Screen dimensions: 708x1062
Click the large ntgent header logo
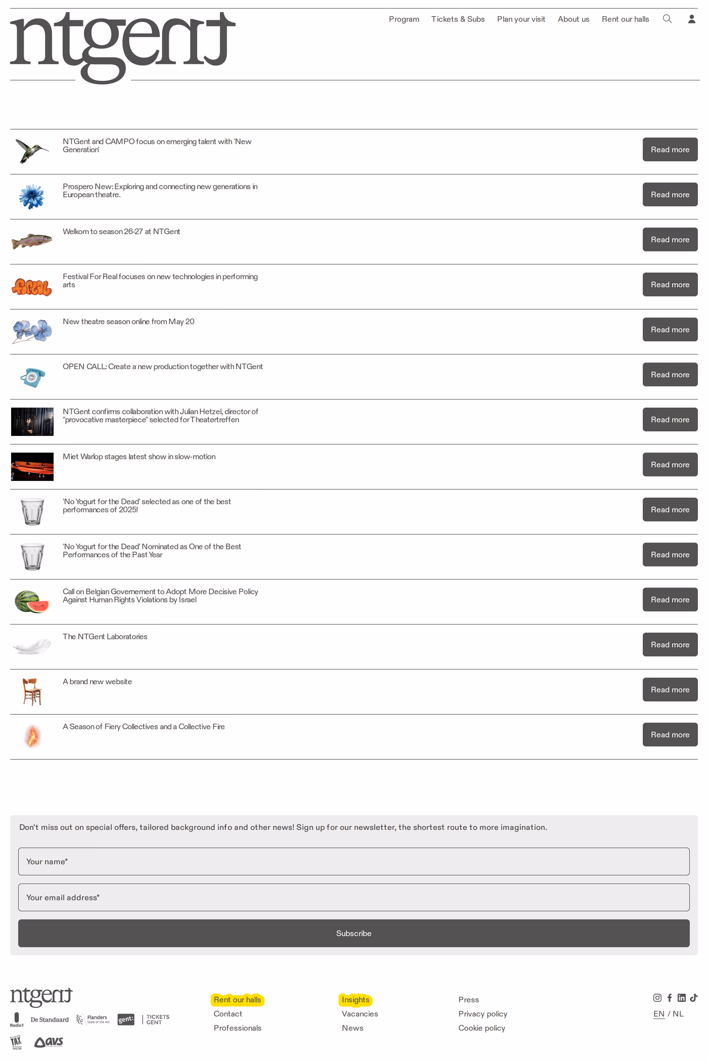click(x=123, y=48)
